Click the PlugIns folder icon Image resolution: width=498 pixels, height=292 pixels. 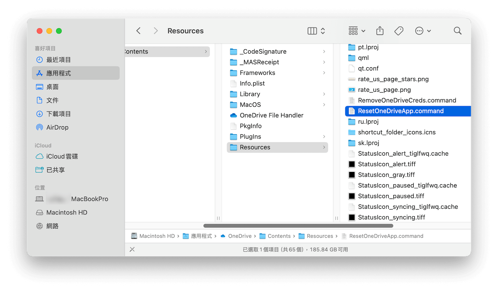[x=234, y=137]
